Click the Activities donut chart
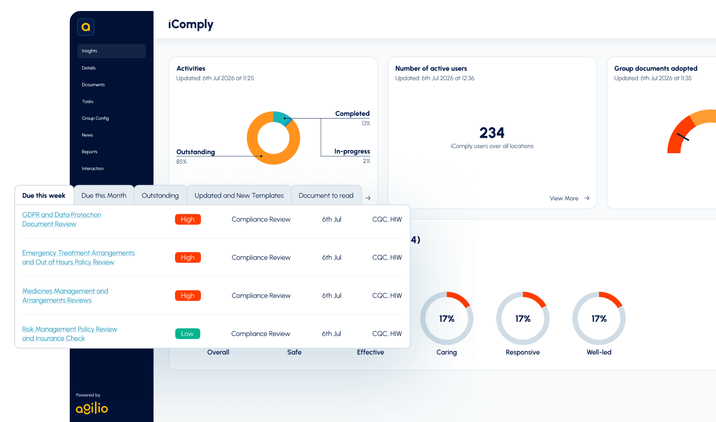716x422 pixels. (x=274, y=138)
